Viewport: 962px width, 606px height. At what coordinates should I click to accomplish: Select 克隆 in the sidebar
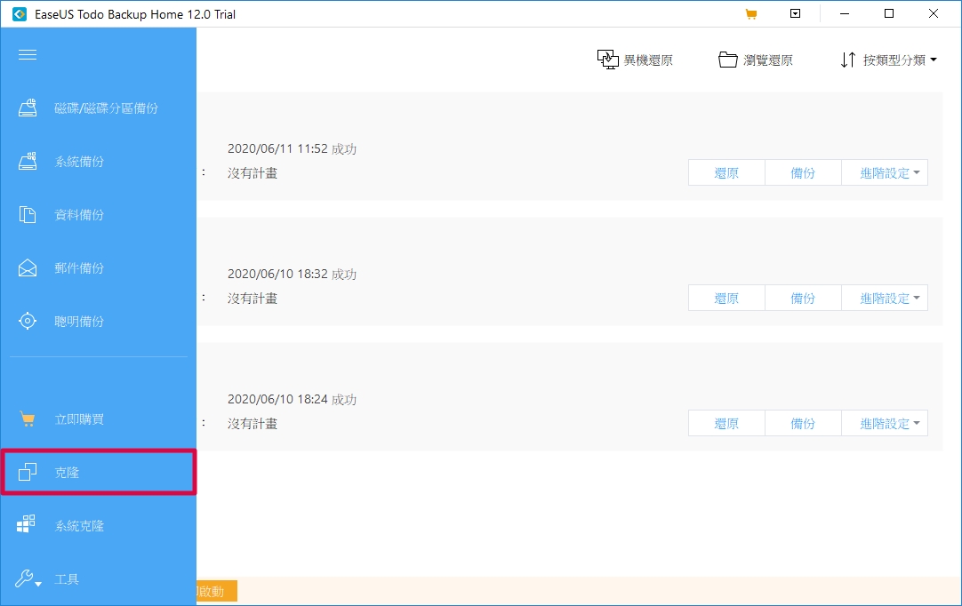pyautogui.click(x=98, y=473)
